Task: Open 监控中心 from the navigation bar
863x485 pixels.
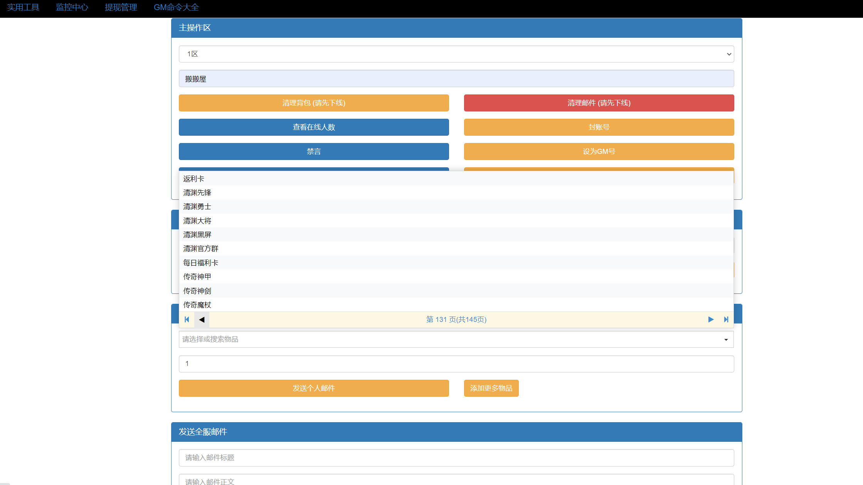Action: (72, 7)
